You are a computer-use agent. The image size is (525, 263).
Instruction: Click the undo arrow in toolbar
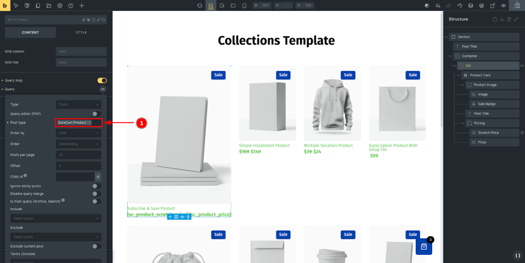coord(437,5)
